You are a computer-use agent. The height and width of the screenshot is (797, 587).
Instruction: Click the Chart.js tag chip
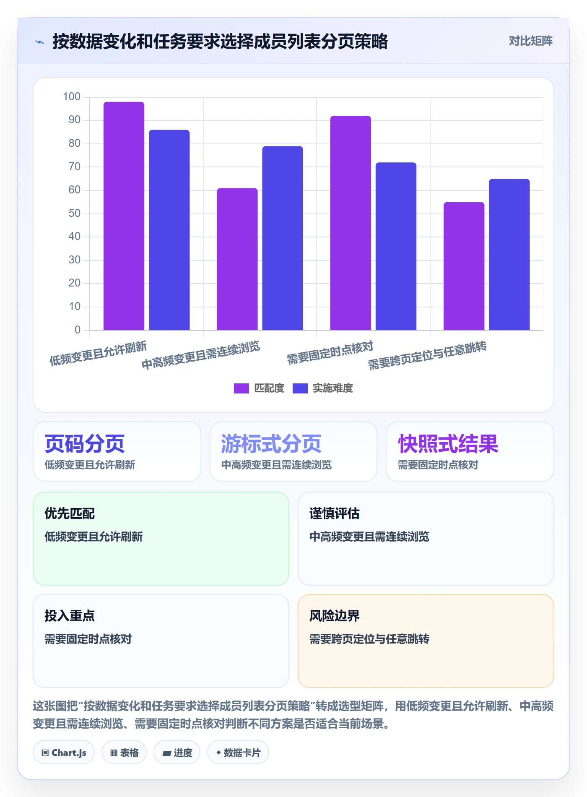pos(64,753)
